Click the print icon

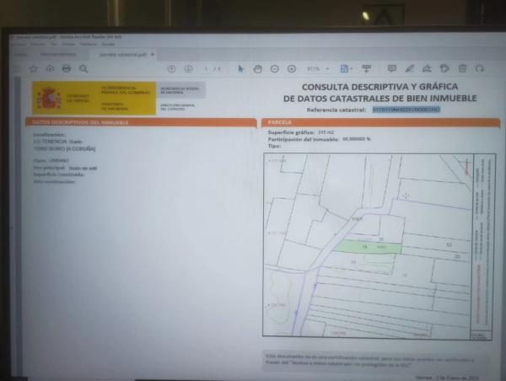tap(66, 68)
